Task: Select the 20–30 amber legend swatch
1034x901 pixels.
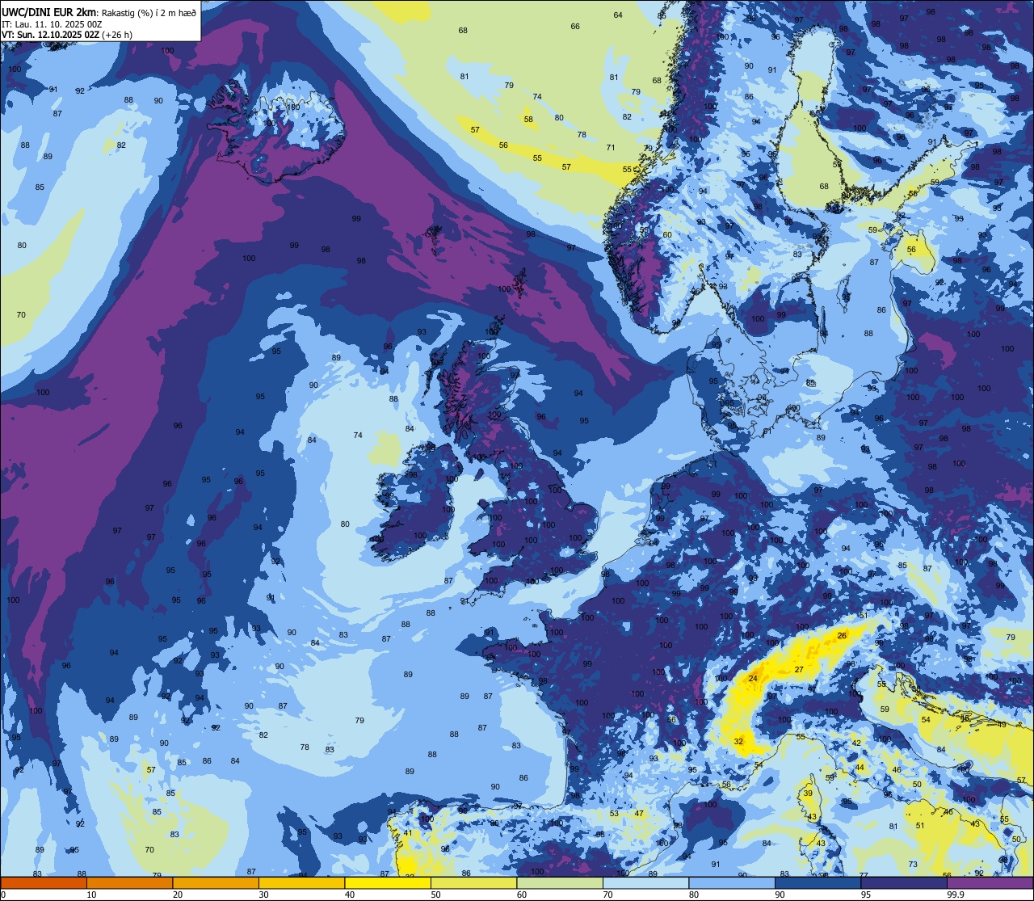Action: tap(216, 882)
